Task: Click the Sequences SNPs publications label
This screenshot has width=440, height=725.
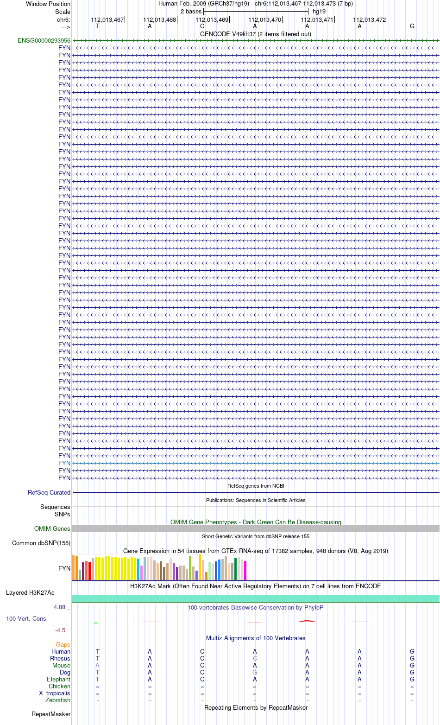Action: (55, 511)
